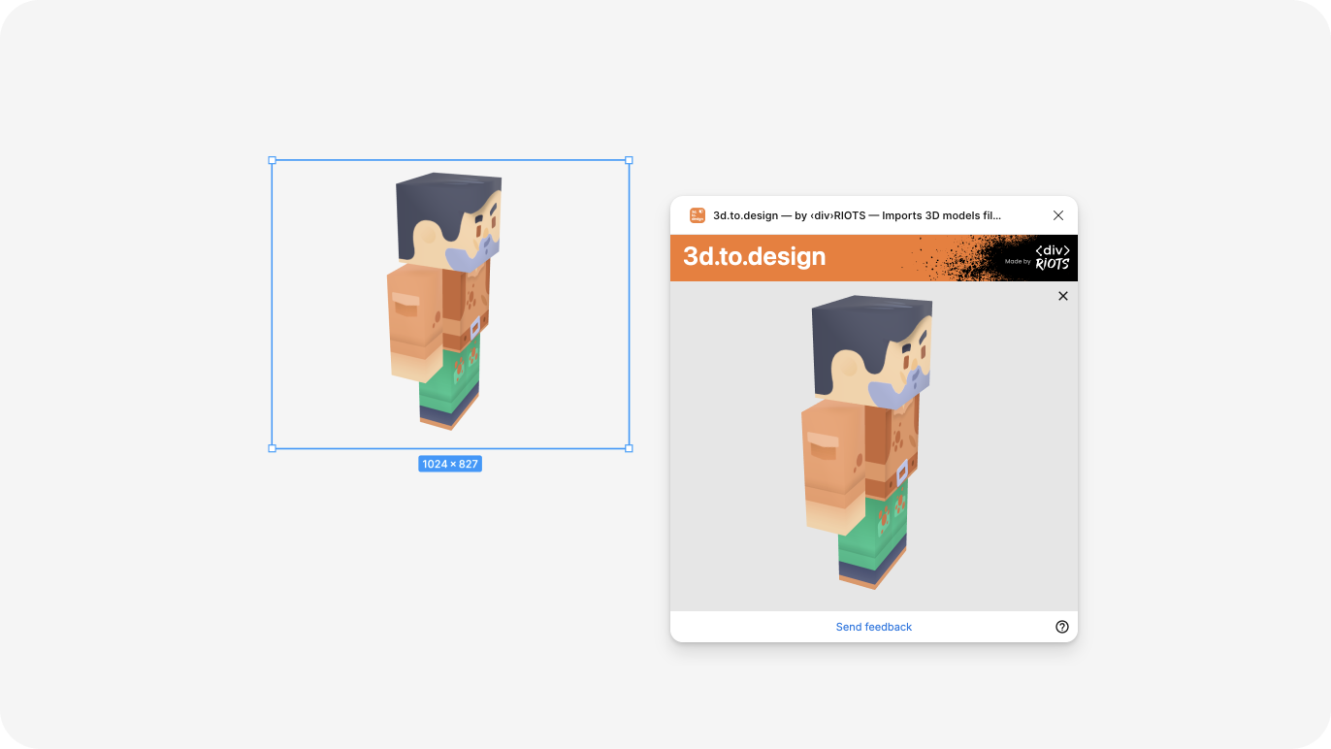Image resolution: width=1331 pixels, height=749 pixels.
Task: Click the top-right selection resize handle
Action: [x=629, y=160]
